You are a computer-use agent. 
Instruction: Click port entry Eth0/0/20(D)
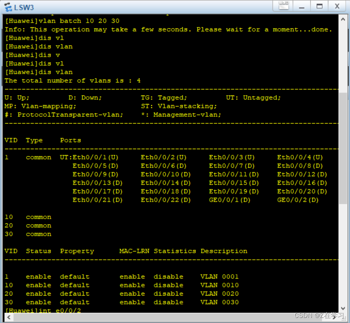pos(302,191)
